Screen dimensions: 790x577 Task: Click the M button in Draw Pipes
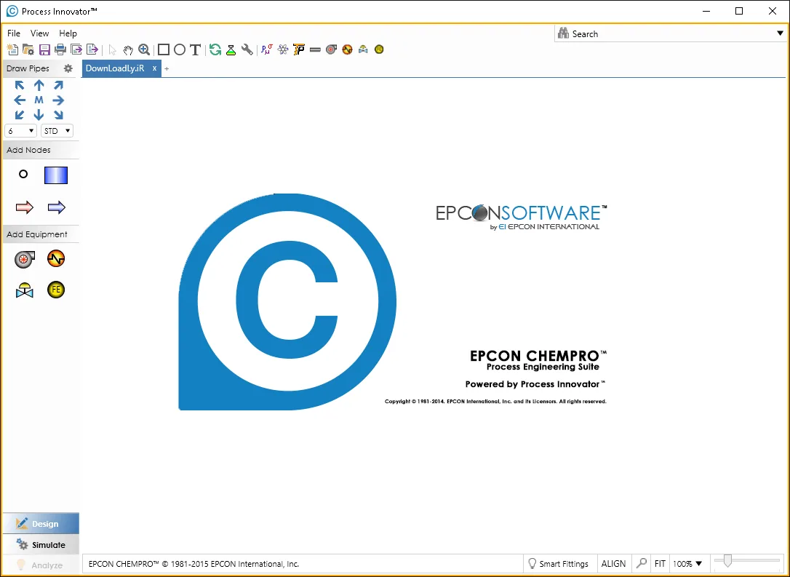(x=39, y=100)
